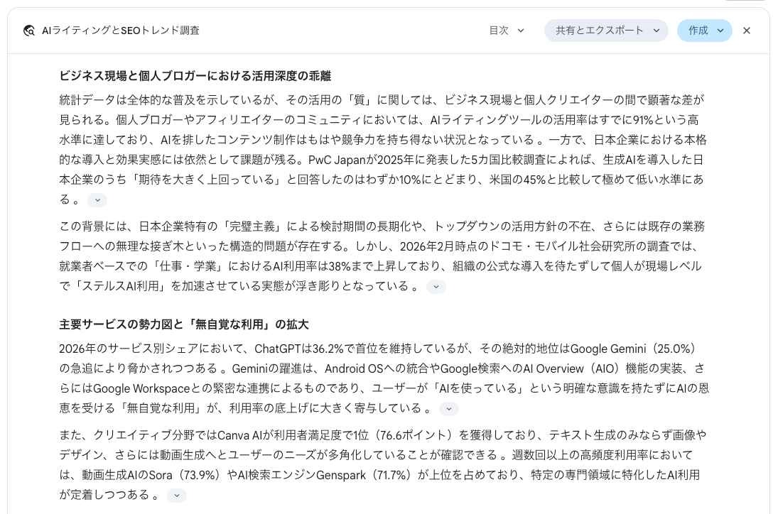
Task: Click the text Google Gemini（25.0%）
Action: pyautogui.click(x=633, y=349)
